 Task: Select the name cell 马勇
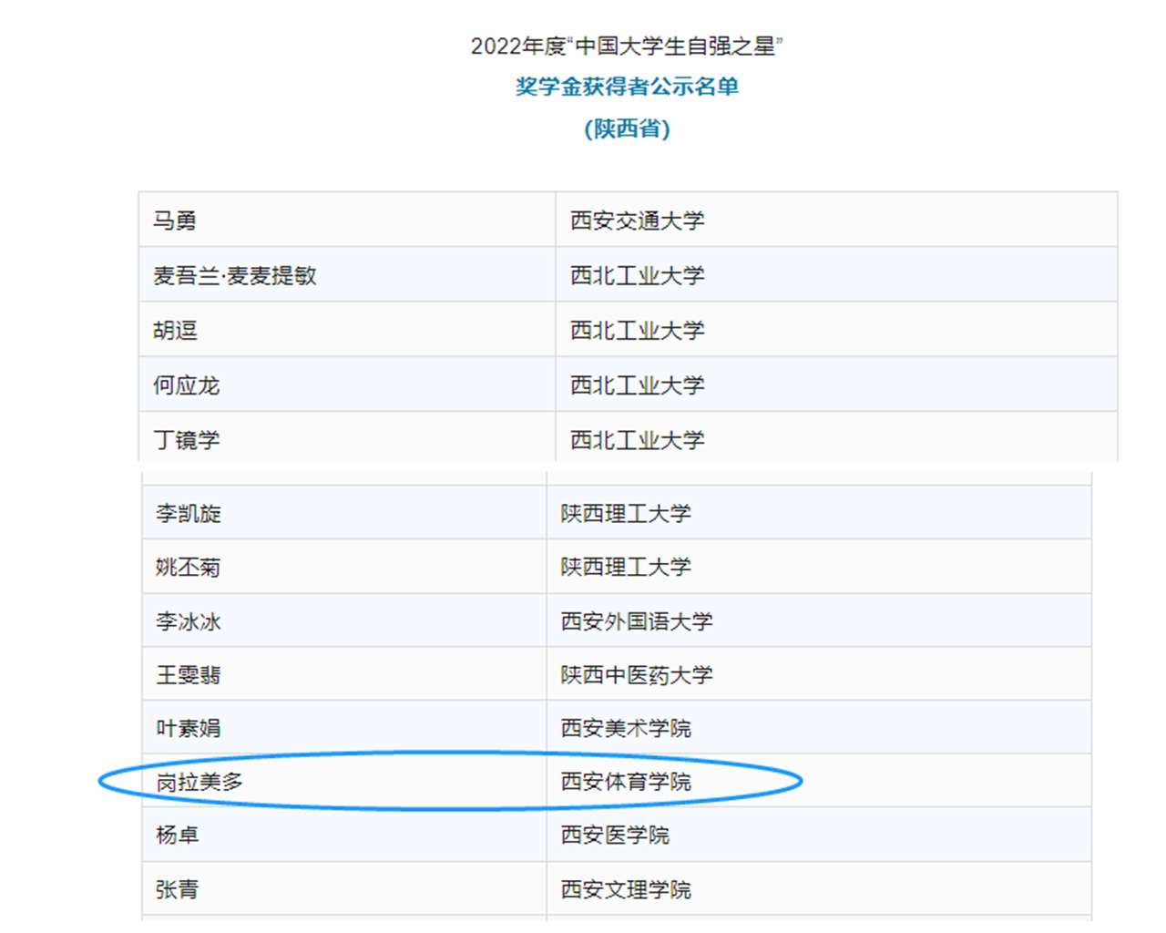click(x=175, y=220)
